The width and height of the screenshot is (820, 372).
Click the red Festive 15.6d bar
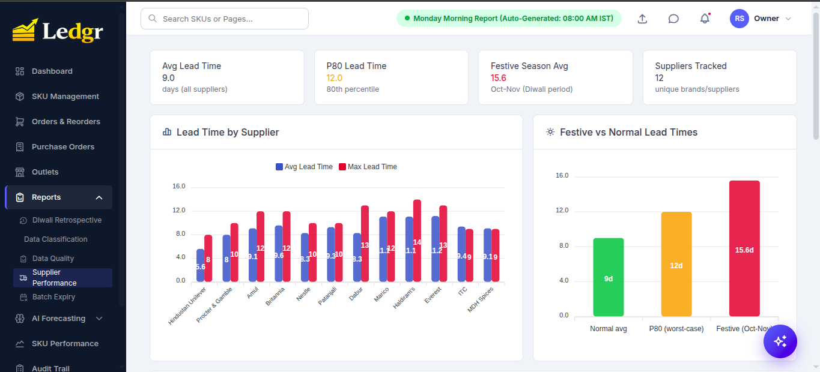744,248
